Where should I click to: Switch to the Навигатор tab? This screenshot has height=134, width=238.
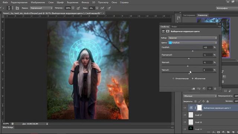click(x=202, y=15)
